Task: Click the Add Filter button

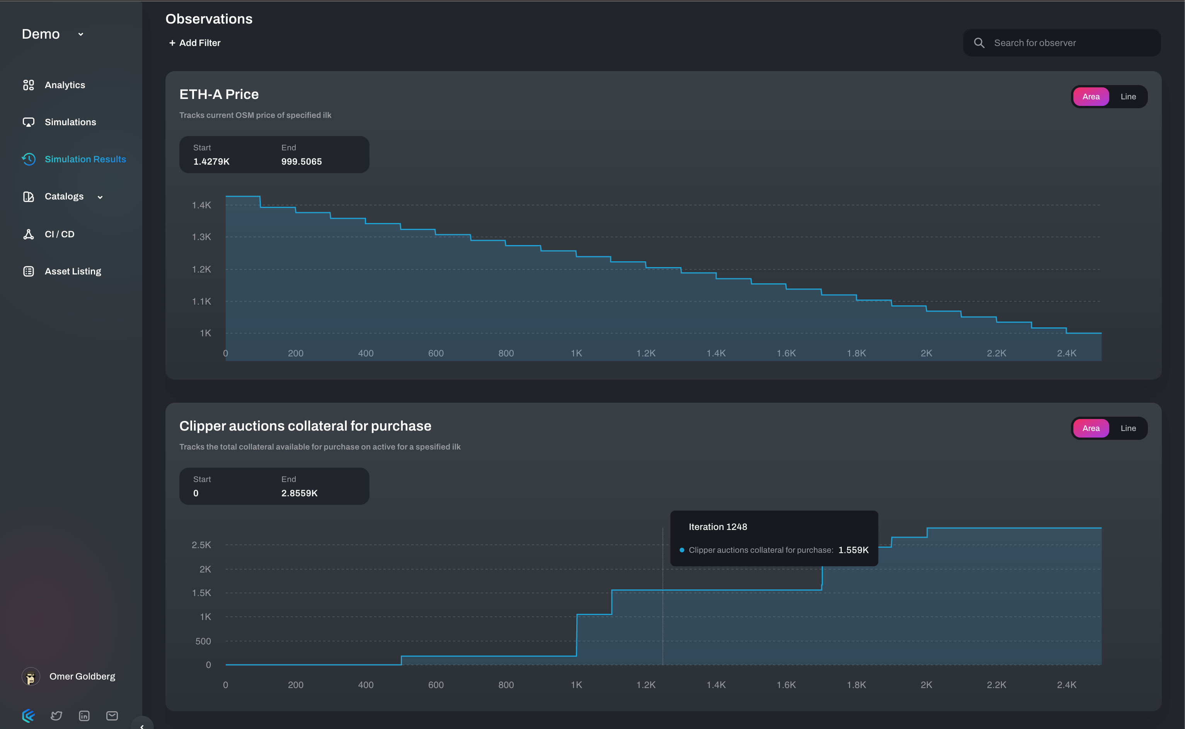Action: (x=195, y=43)
